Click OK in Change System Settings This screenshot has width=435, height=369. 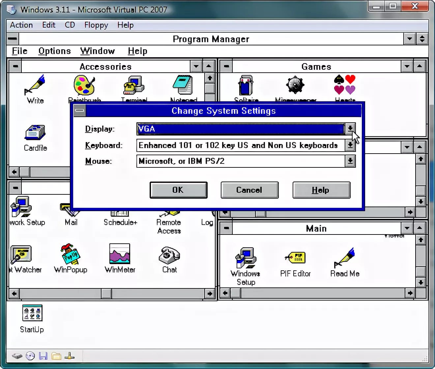pyautogui.click(x=178, y=190)
